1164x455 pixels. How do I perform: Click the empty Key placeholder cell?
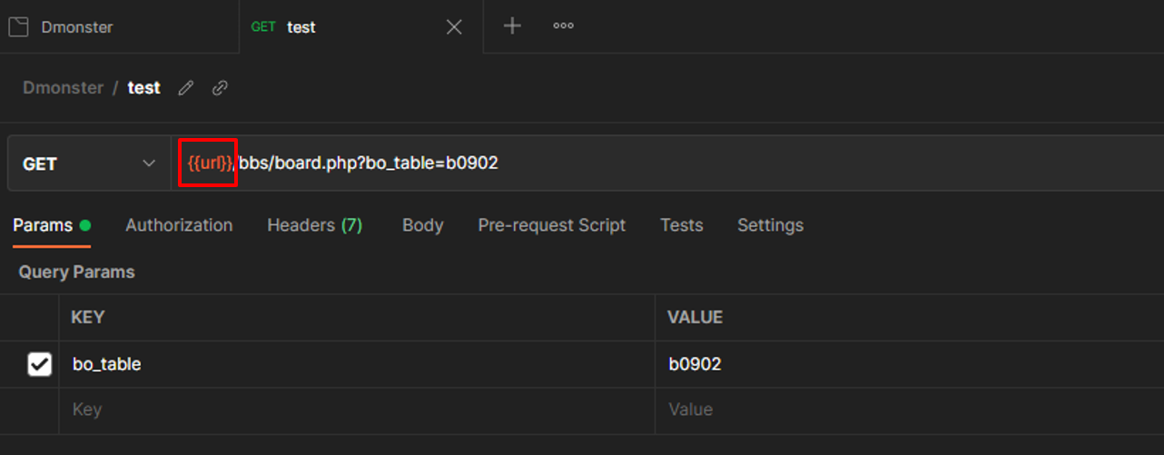(354, 410)
